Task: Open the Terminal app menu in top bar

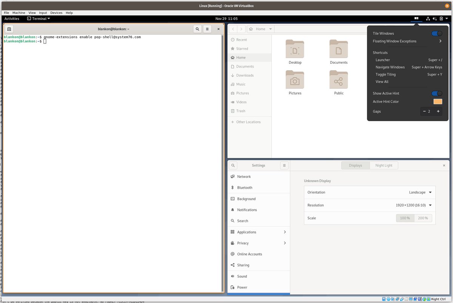Action: pyautogui.click(x=39, y=18)
